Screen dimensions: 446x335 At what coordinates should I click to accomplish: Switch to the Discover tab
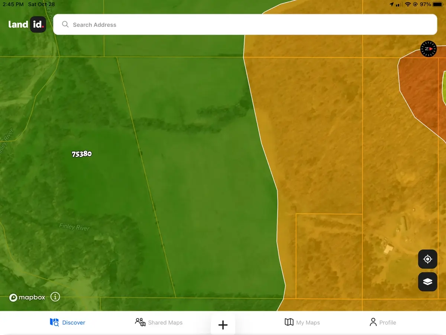(x=68, y=322)
